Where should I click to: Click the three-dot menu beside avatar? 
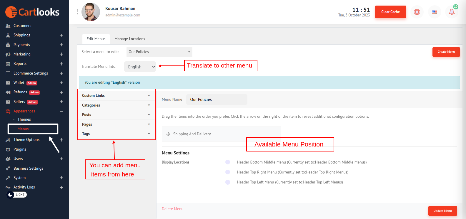pyautogui.click(x=77, y=12)
